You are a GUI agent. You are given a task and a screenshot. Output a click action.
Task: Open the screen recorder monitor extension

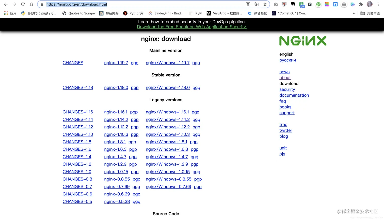point(284,4)
